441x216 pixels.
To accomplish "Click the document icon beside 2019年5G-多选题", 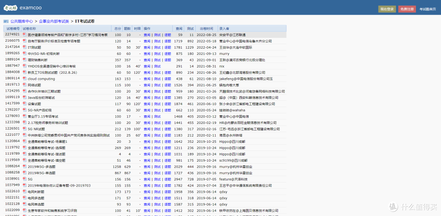I will pyautogui.click(x=24, y=166).
